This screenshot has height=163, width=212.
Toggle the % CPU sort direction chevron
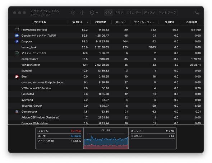[87, 22]
